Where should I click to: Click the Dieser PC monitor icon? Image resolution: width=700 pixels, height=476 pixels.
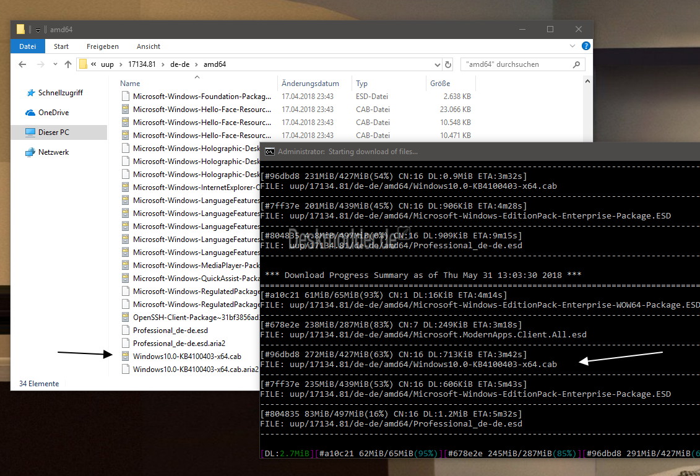coord(30,132)
